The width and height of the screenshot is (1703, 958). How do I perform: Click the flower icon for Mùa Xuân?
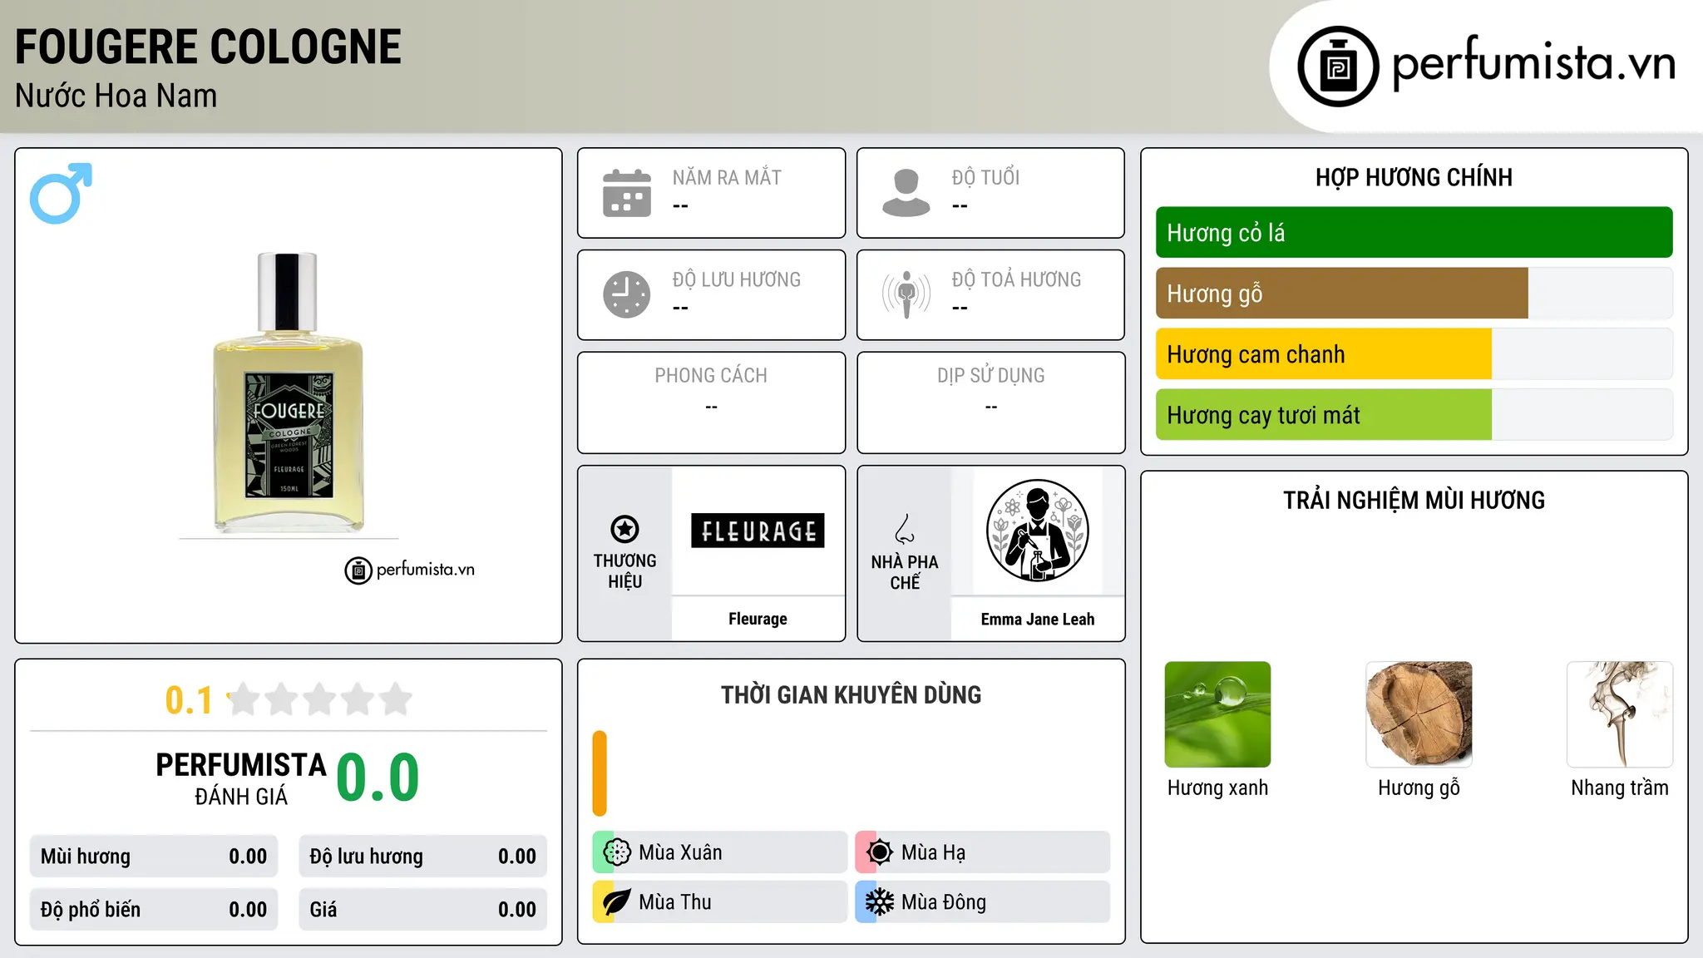(617, 852)
